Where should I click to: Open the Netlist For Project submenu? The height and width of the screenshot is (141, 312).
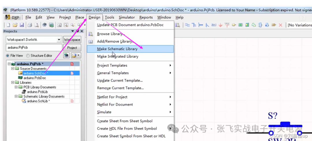click(x=130, y=97)
